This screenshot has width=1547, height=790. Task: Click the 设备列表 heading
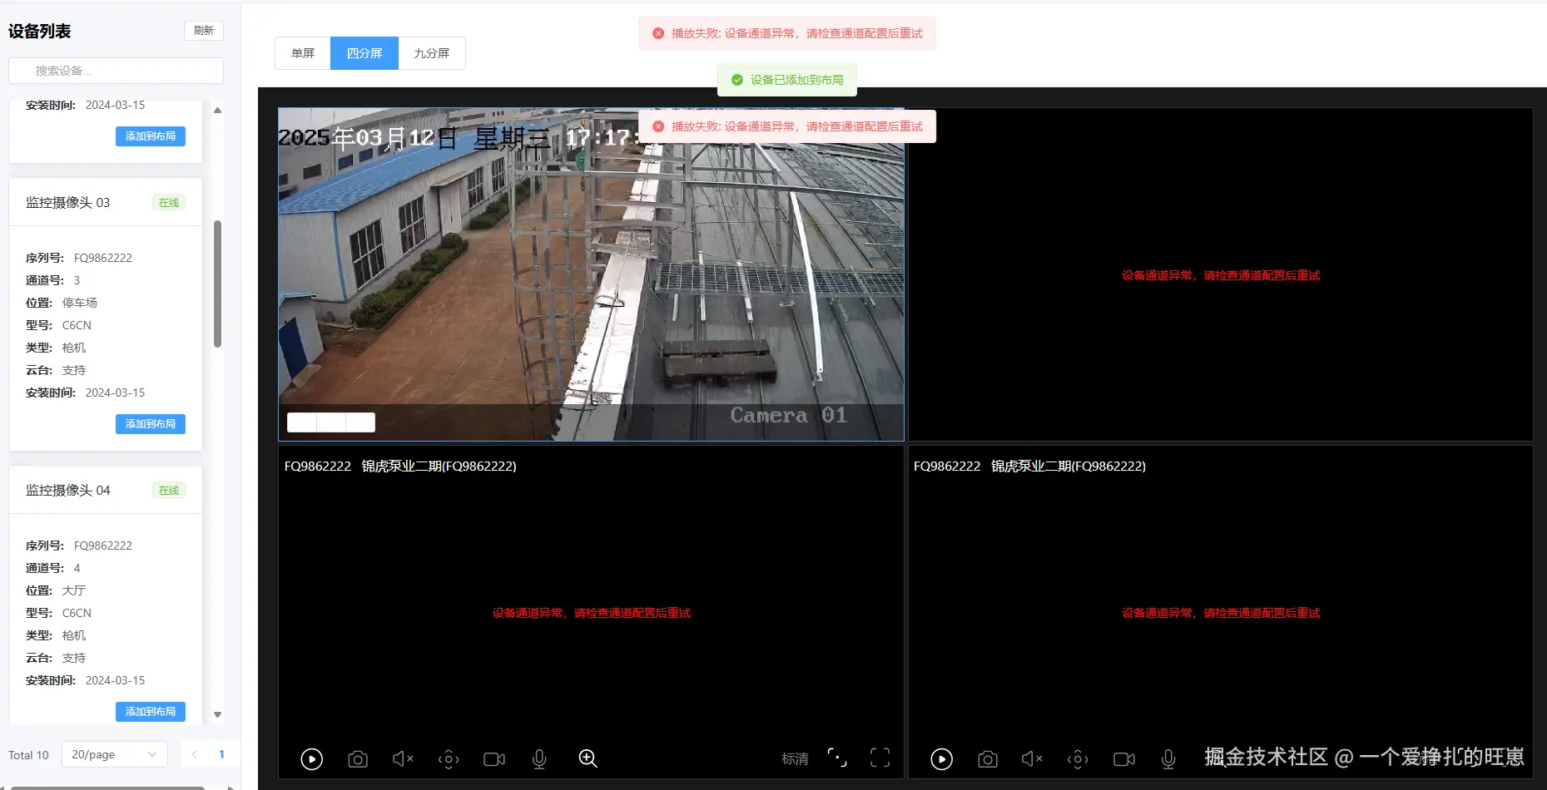point(40,31)
